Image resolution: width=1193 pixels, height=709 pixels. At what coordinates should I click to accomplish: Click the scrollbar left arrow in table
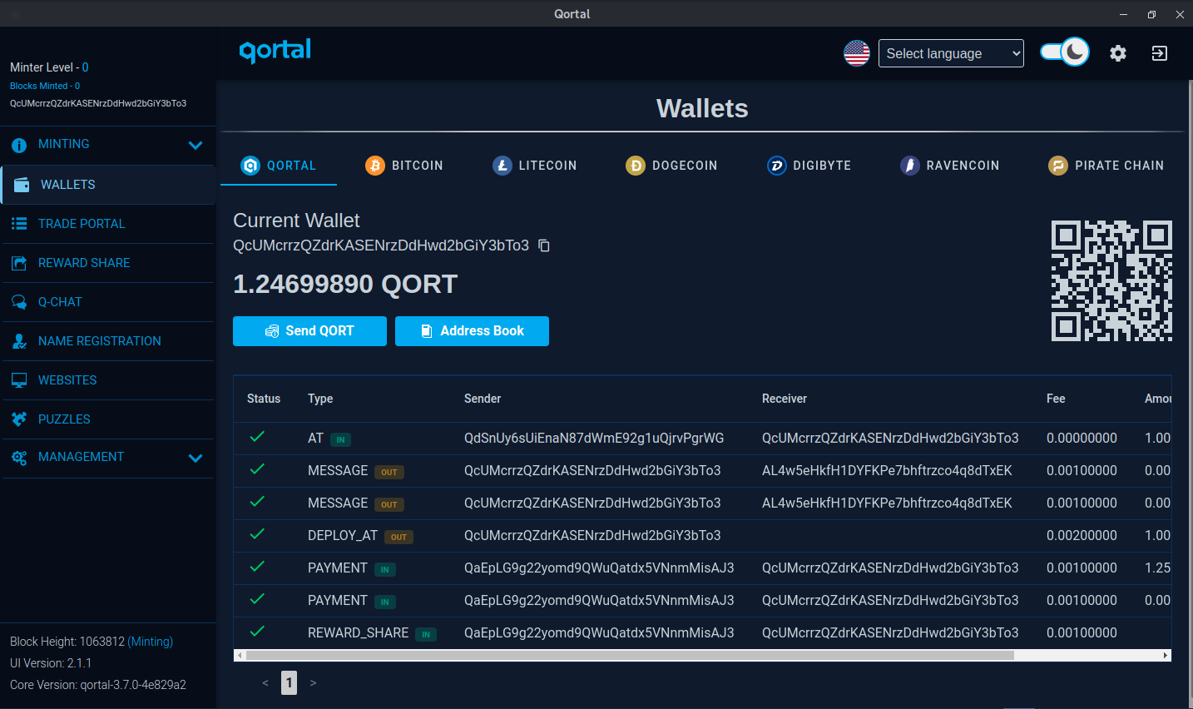coord(240,656)
